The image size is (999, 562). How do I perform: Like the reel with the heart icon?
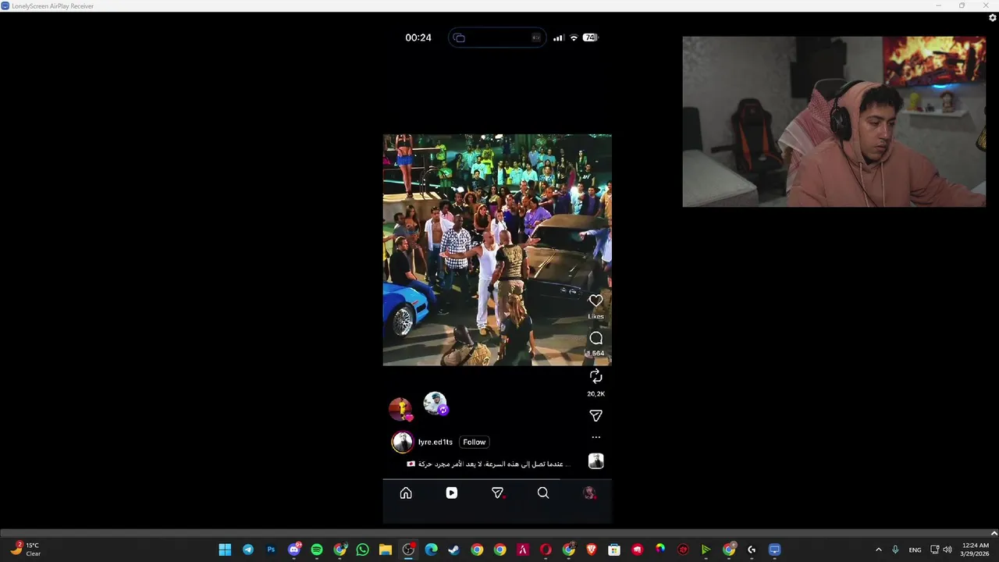(595, 301)
